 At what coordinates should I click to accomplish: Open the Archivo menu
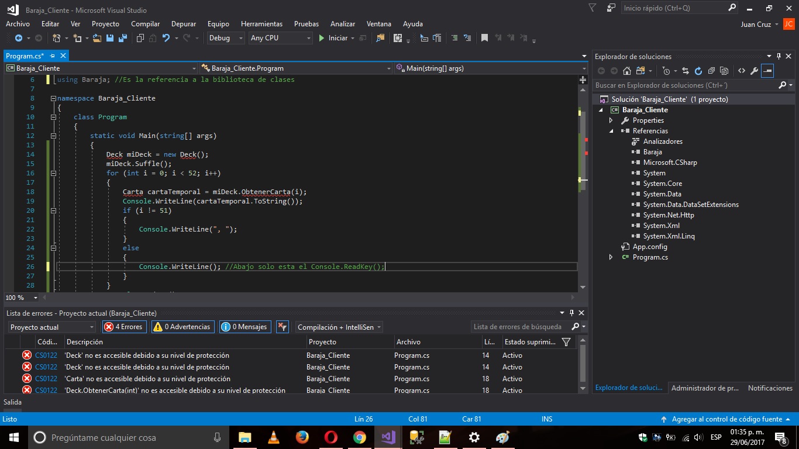[18, 24]
